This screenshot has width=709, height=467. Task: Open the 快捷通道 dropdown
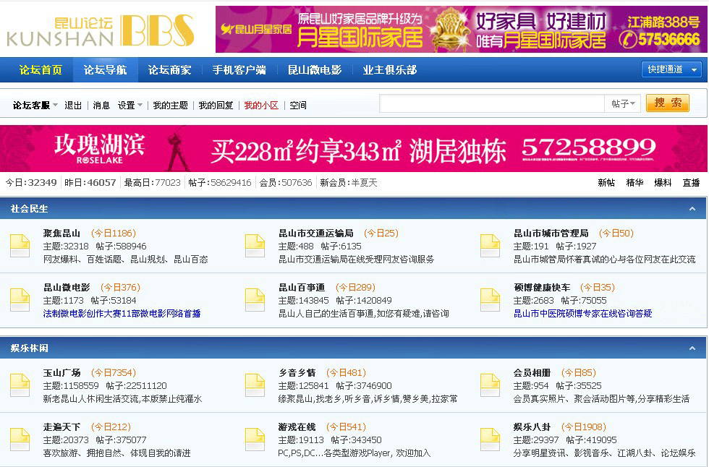(x=671, y=69)
